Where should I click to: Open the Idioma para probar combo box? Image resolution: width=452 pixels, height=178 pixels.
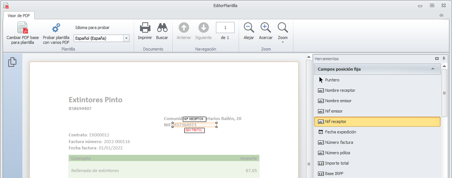click(101, 38)
